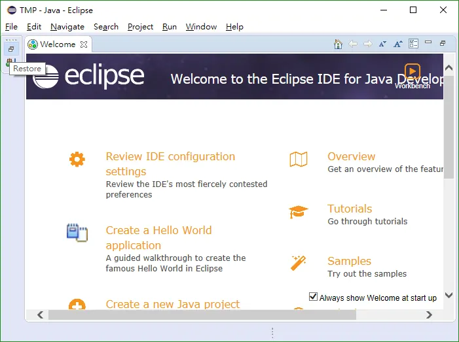
Task: Open the Project menu
Action: click(x=140, y=27)
